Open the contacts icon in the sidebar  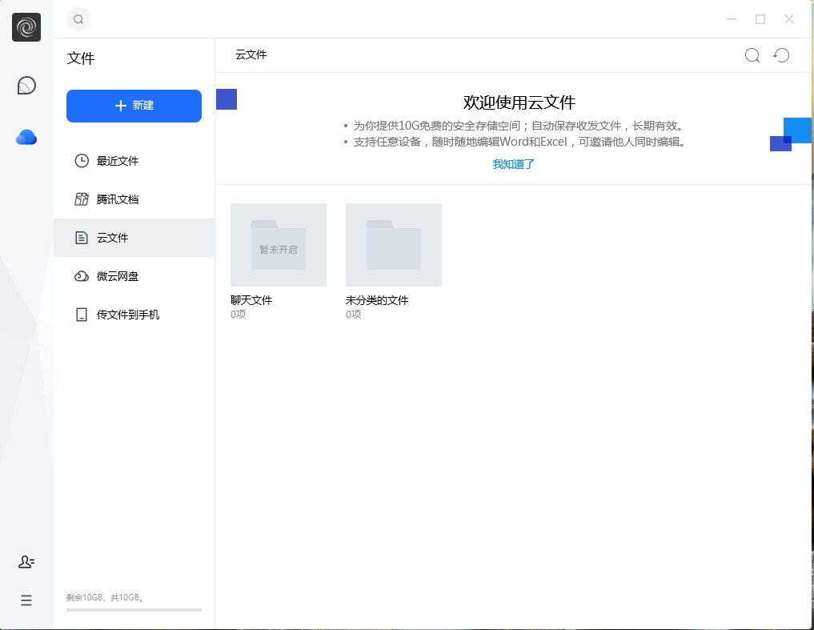pyautogui.click(x=26, y=562)
